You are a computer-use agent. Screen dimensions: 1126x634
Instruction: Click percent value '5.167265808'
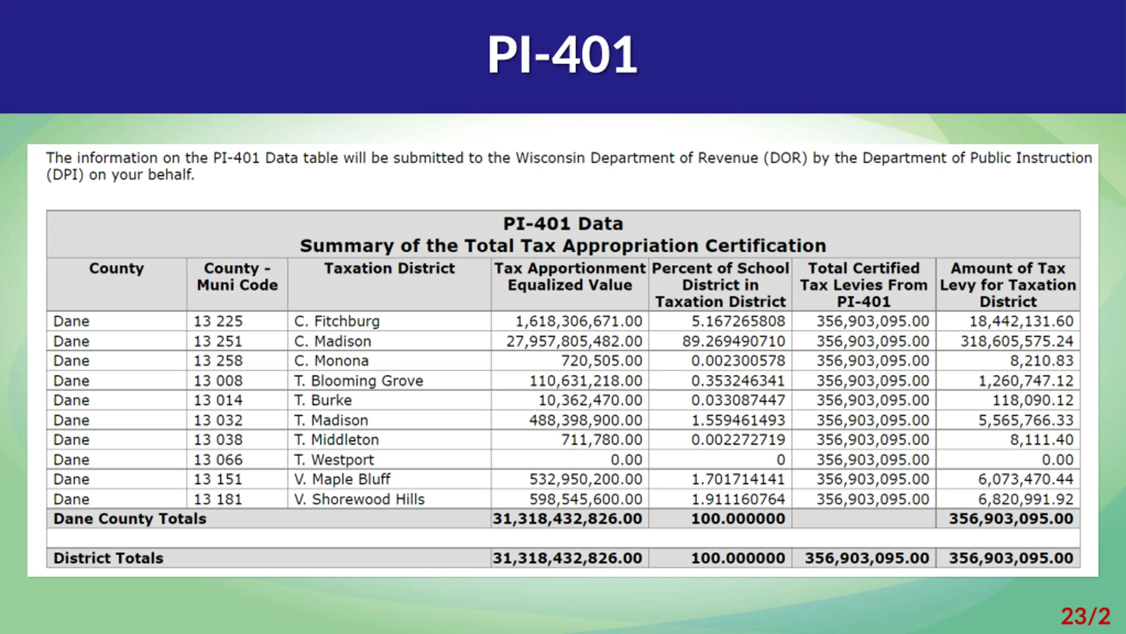pos(738,321)
